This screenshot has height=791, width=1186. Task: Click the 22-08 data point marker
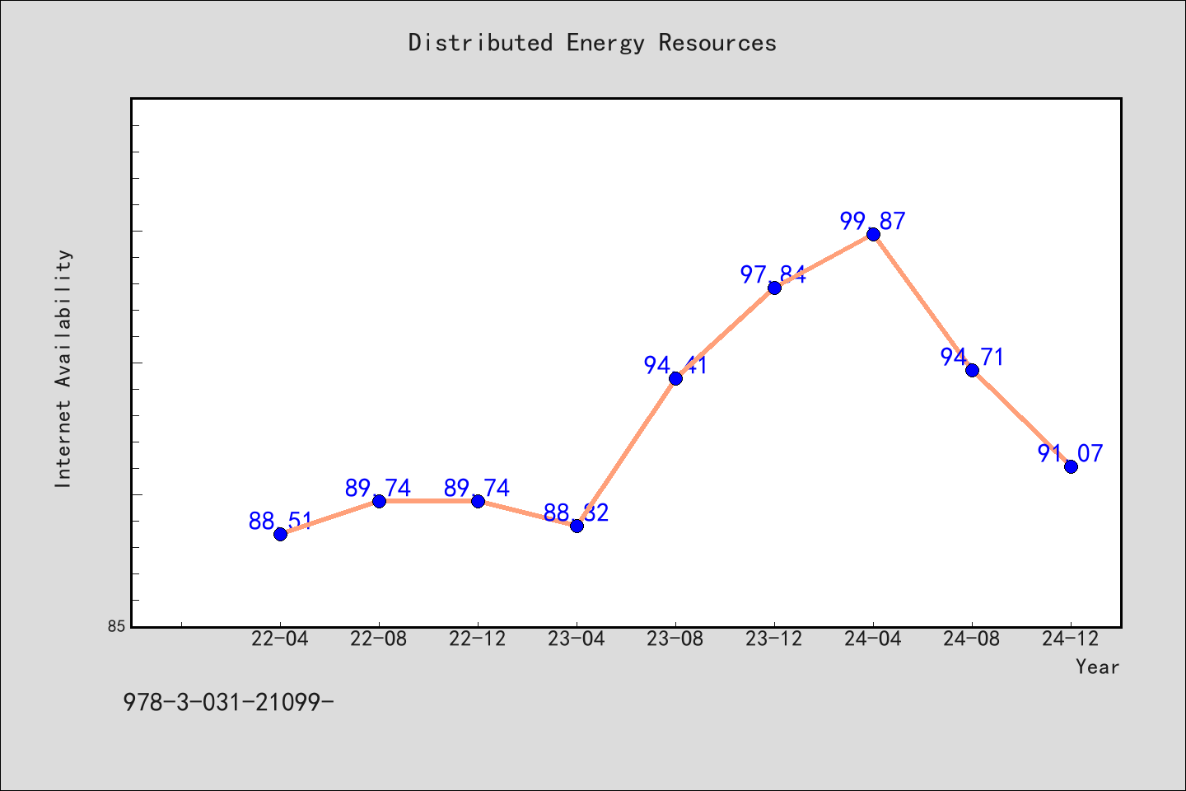coord(379,501)
